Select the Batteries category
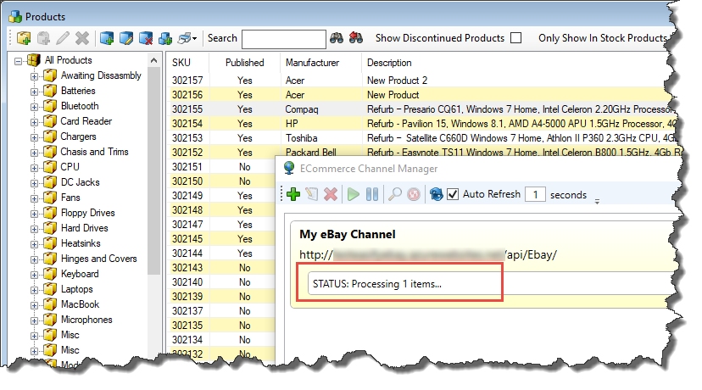This screenshot has height=390, width=702. (78, 91)
